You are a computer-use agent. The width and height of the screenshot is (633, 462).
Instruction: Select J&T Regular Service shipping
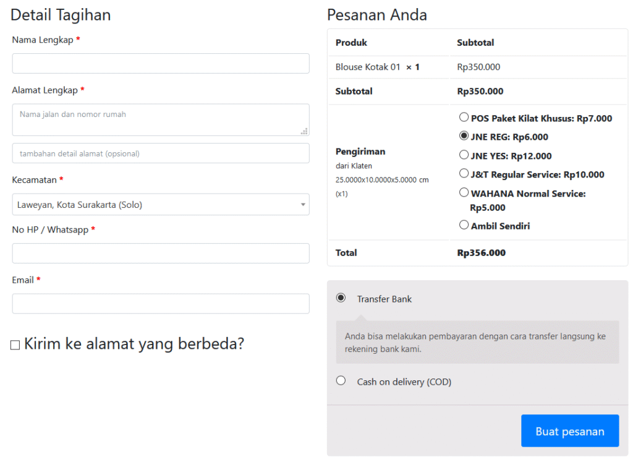coord(464,173)
